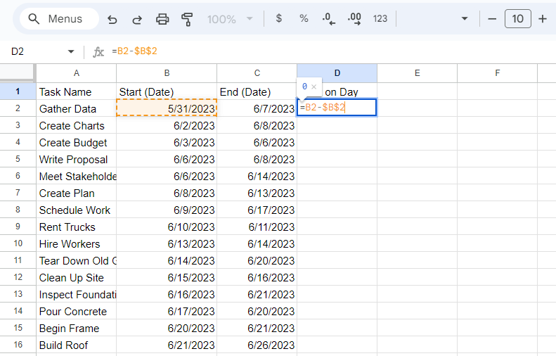556x356 pixels.
Task: Apply percent format icon
Action: [304, 18]
